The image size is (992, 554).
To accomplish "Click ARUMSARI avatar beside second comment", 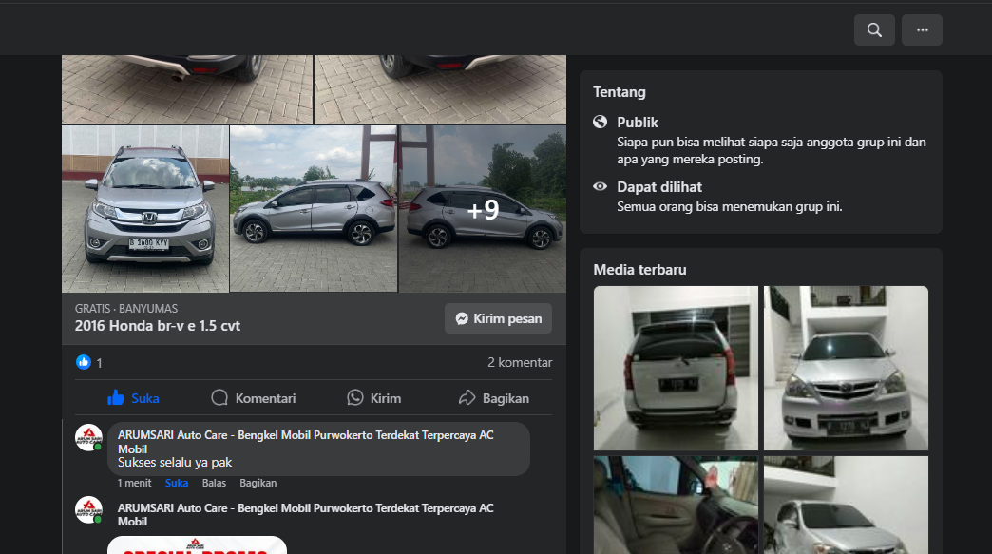I will click(x=88, y=509).
